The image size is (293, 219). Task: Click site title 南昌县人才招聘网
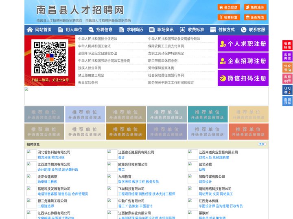point(80,10)
